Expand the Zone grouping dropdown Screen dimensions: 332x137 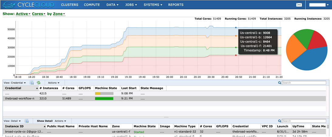pos(59,14)
